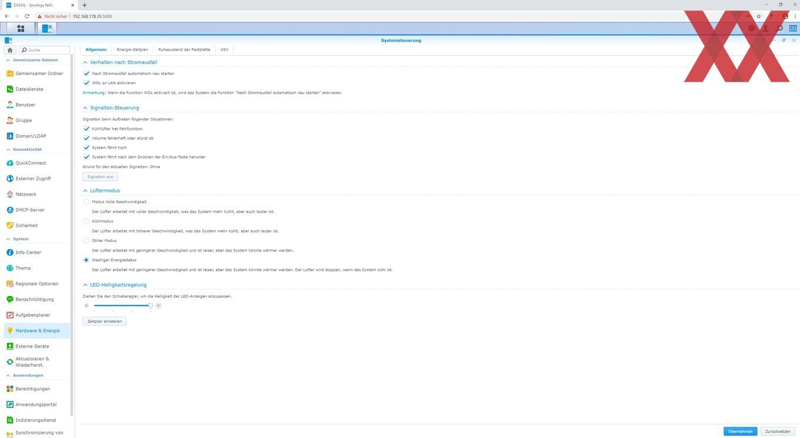
Task: Click the Übernehmen button
Action: [740, 432]
